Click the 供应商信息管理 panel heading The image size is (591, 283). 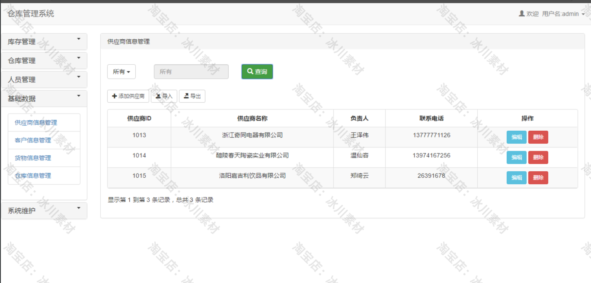[x=128, y=42]
